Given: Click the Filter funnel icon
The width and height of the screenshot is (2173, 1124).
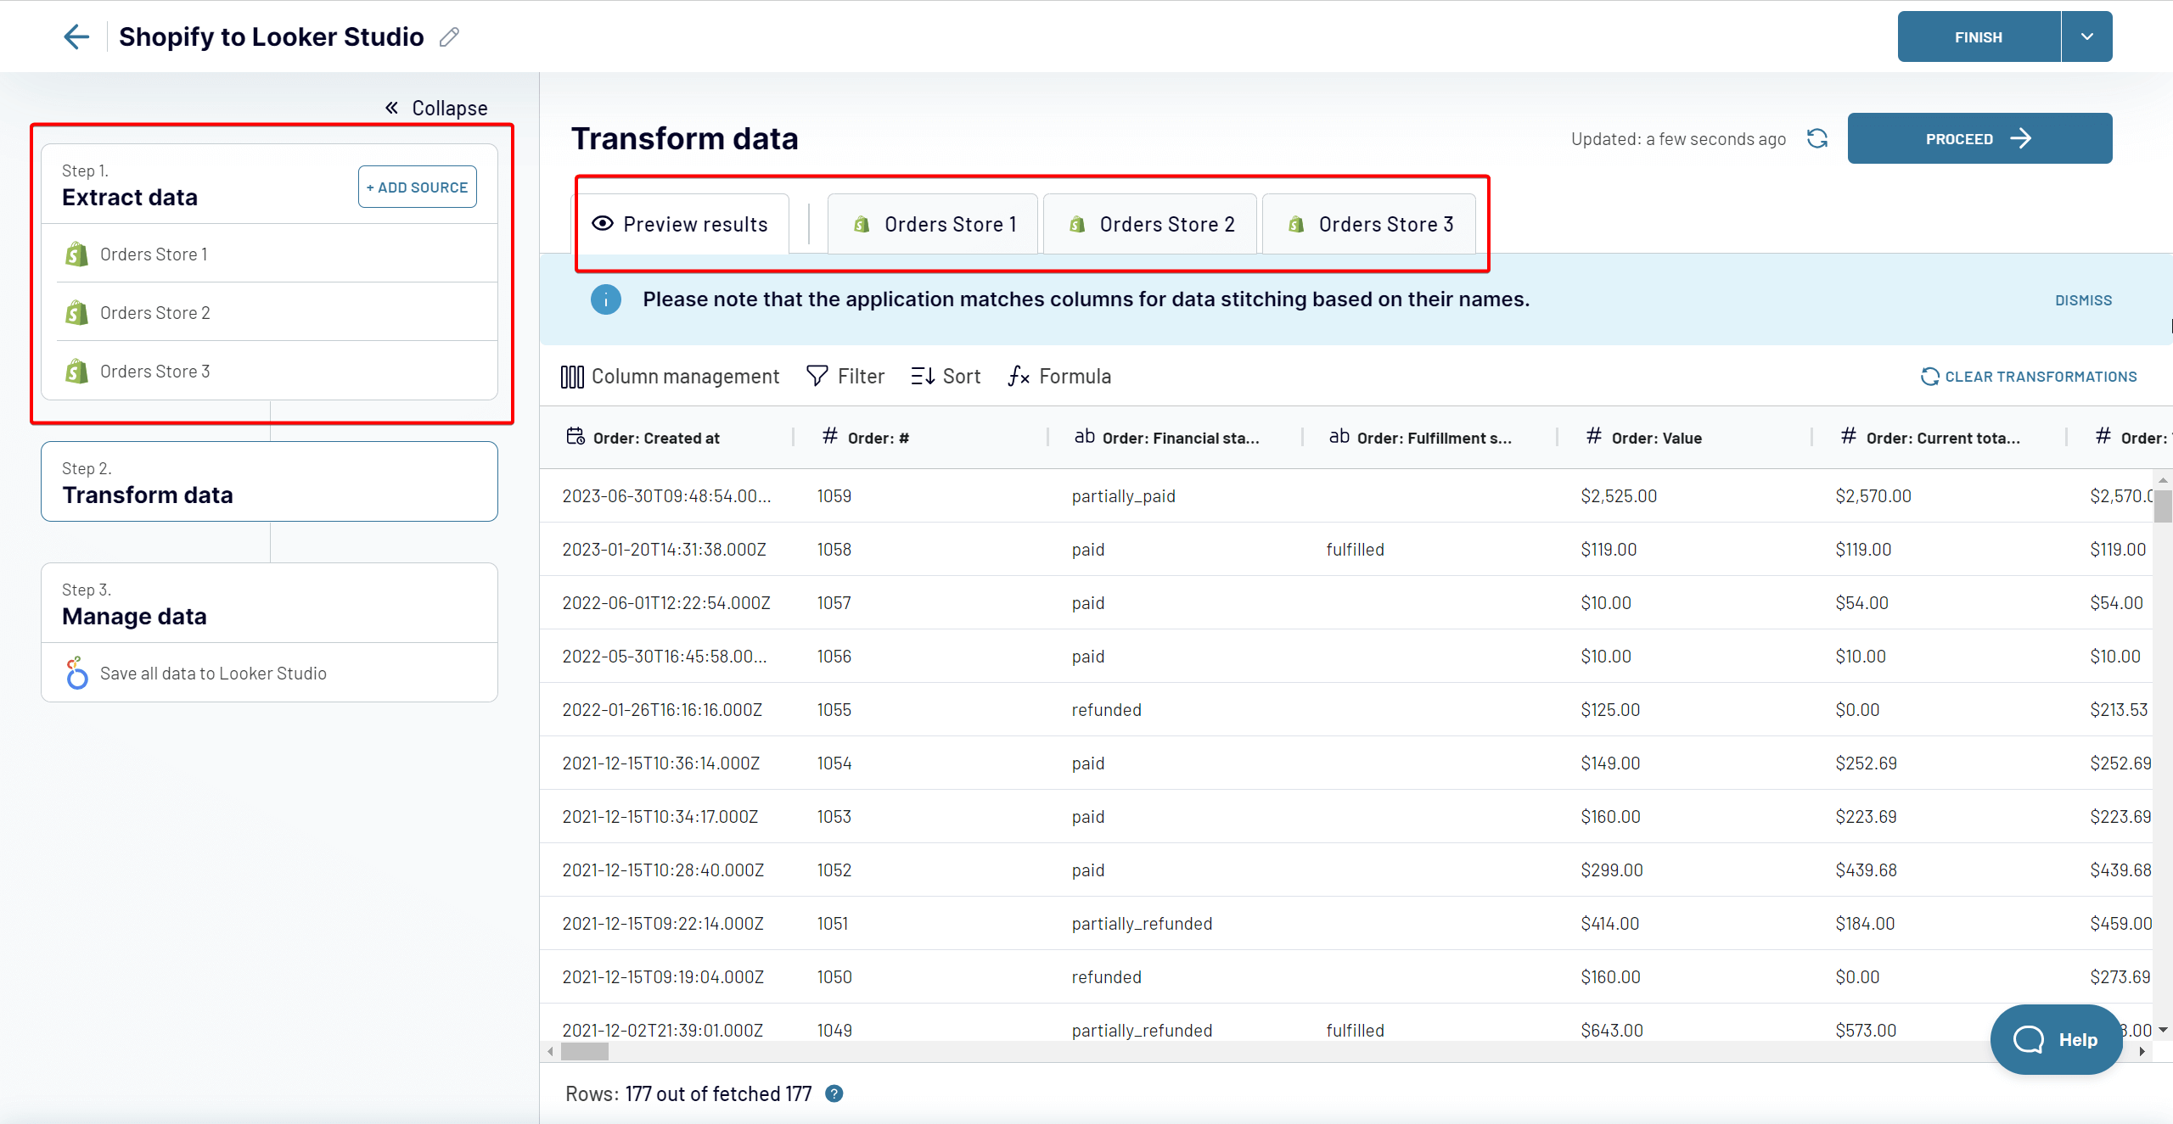Looking at the screenshot, I should pos(817,376).
